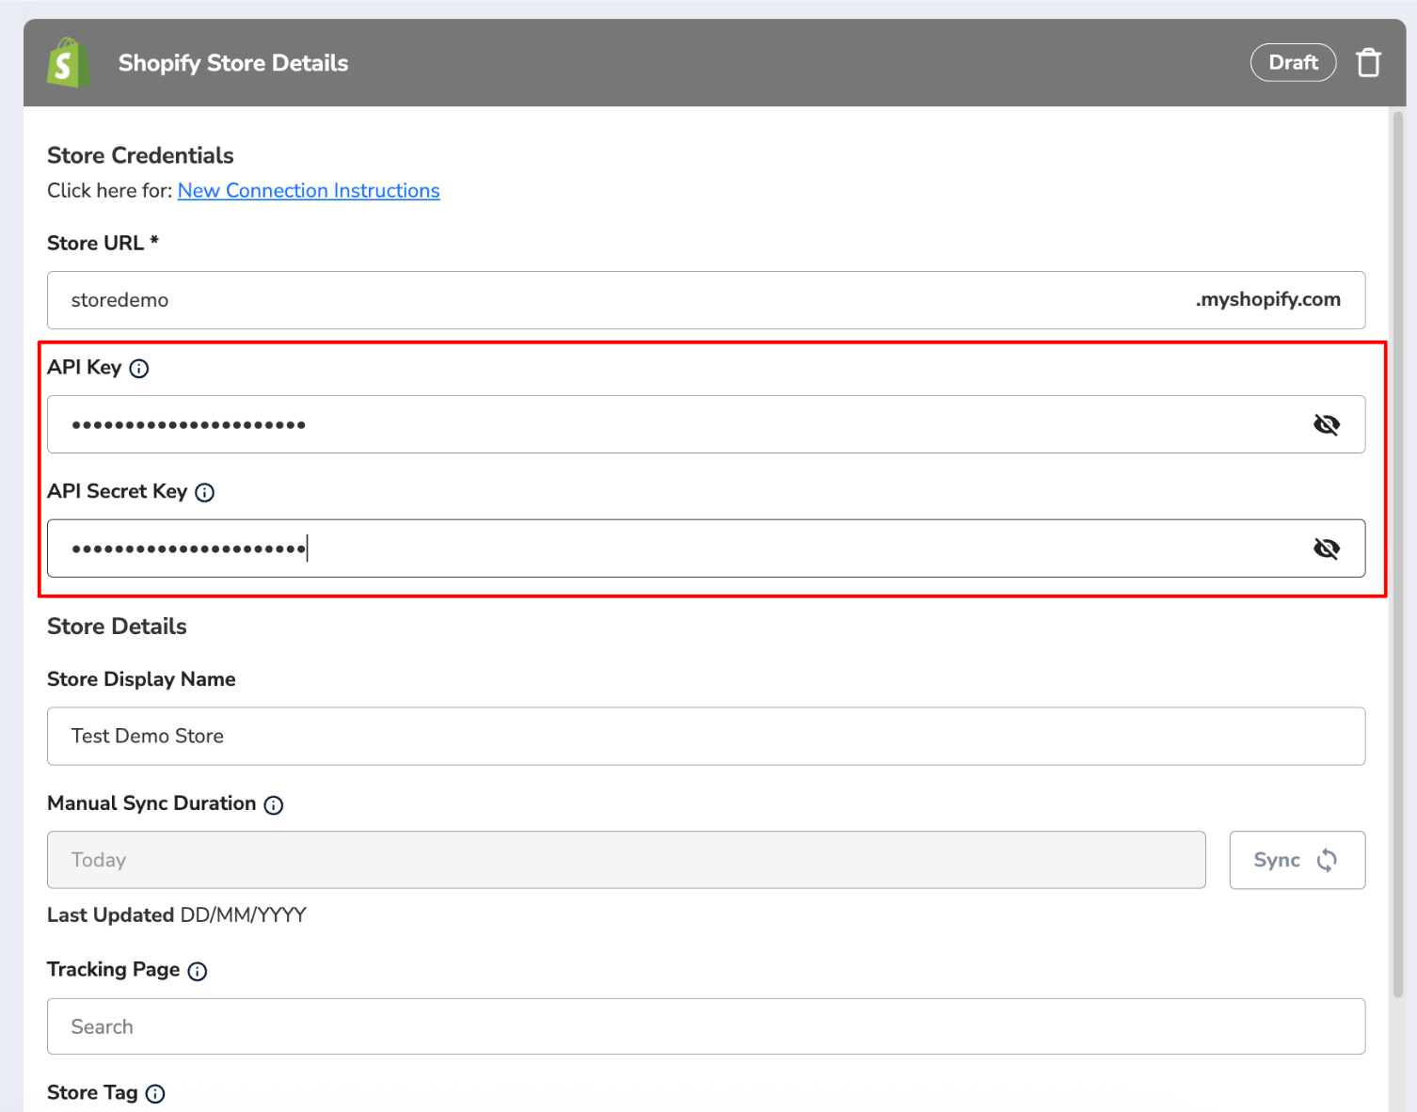This screenshot has height=1112, width=1417.
Task: Open the API Key info tooltip icon
Action: (x=139, y=369)
